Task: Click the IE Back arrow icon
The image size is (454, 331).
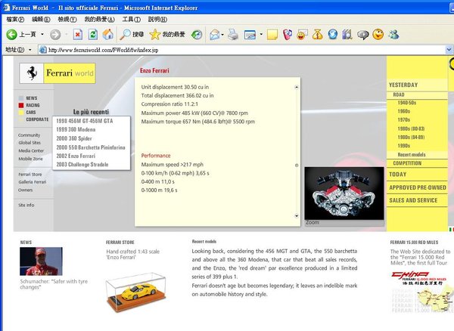Action: click(x=11, y=35)
